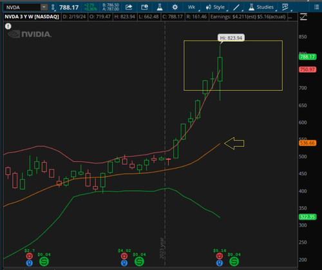This screenshot has width=322, height=270.
Task: Click the first $0.04 dividend dollar icon
Action: click(x=44, y=262)
